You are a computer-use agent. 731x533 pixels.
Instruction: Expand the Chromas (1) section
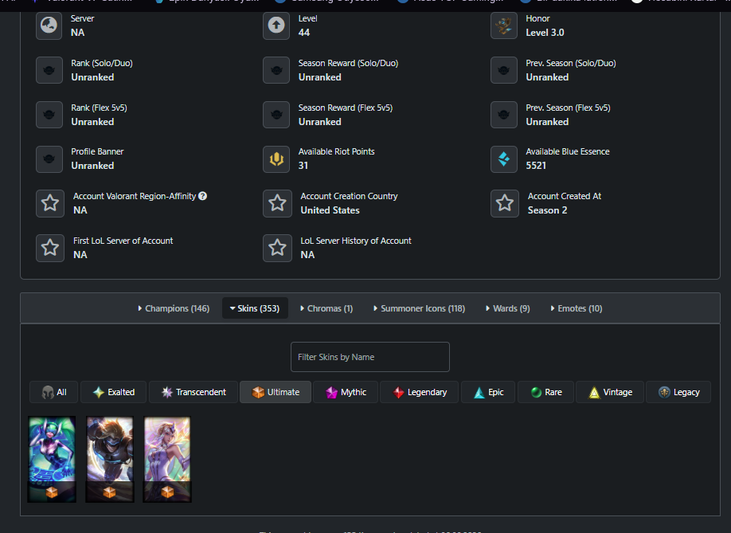(326, 308)
